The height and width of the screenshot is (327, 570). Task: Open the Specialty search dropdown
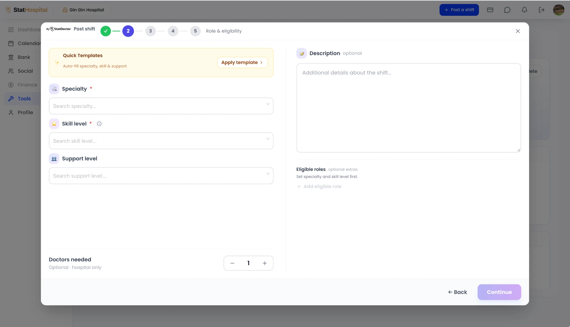pyautogui.click(x=161, y=106)
